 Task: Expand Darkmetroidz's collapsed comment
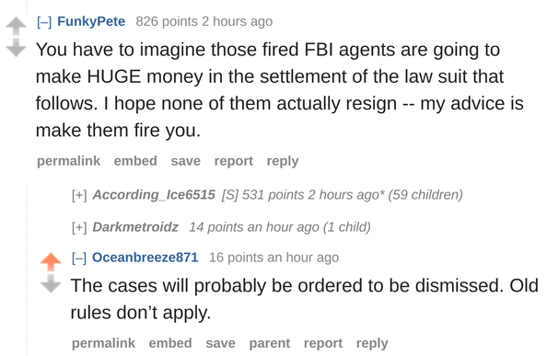[79, 227]
